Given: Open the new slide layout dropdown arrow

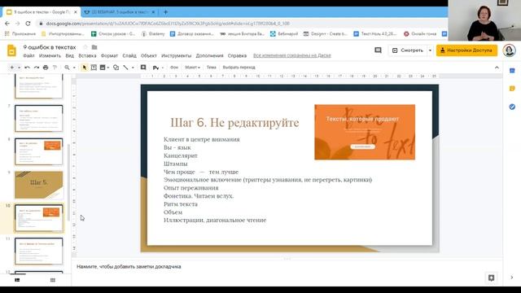Looking at the screenshot, I should (x=19, y=68).
